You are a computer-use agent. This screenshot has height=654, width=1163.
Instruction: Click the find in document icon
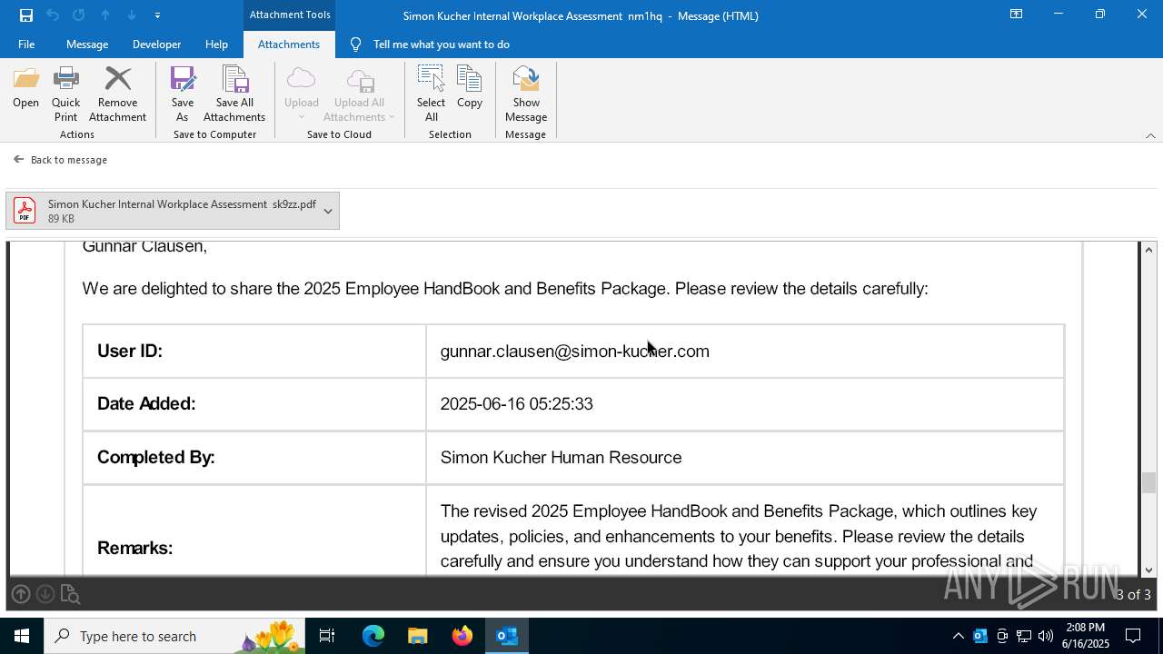tap(70, 595)
